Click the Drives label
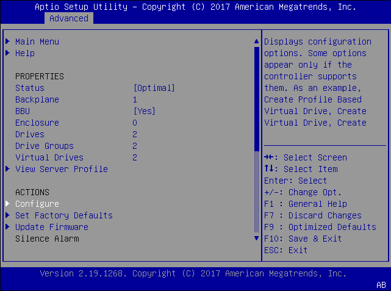This screenshot has width=391, height=291. [x=30, y=134]
